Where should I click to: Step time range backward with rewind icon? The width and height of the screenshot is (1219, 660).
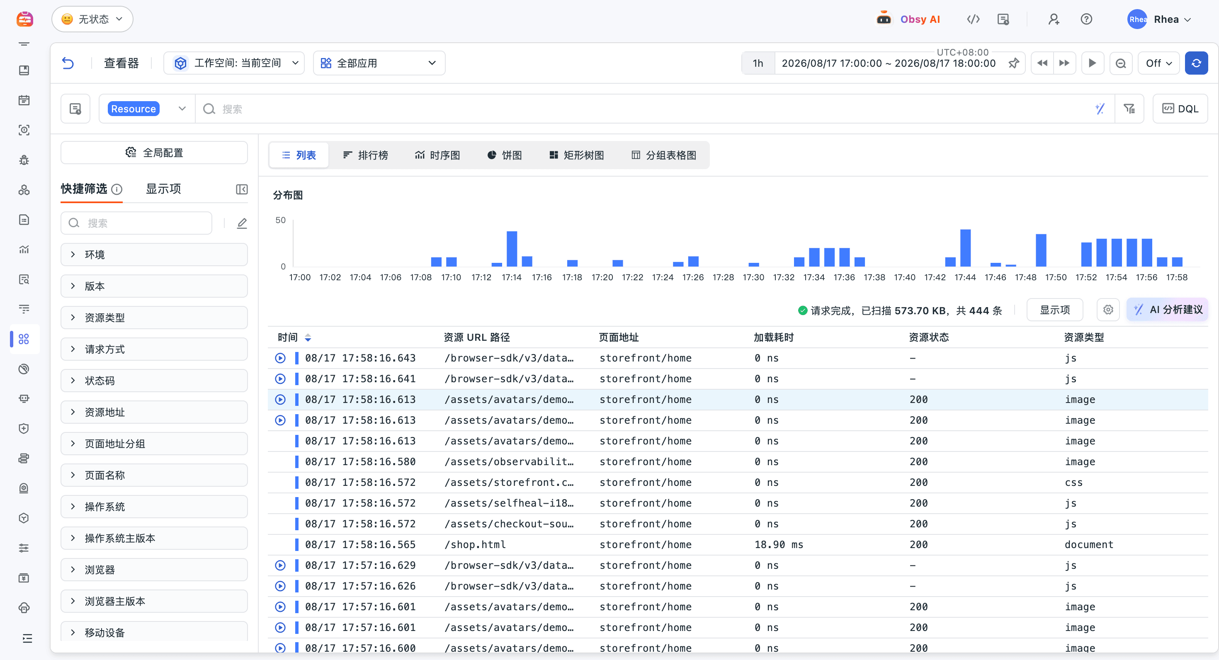click(1042, 63)
